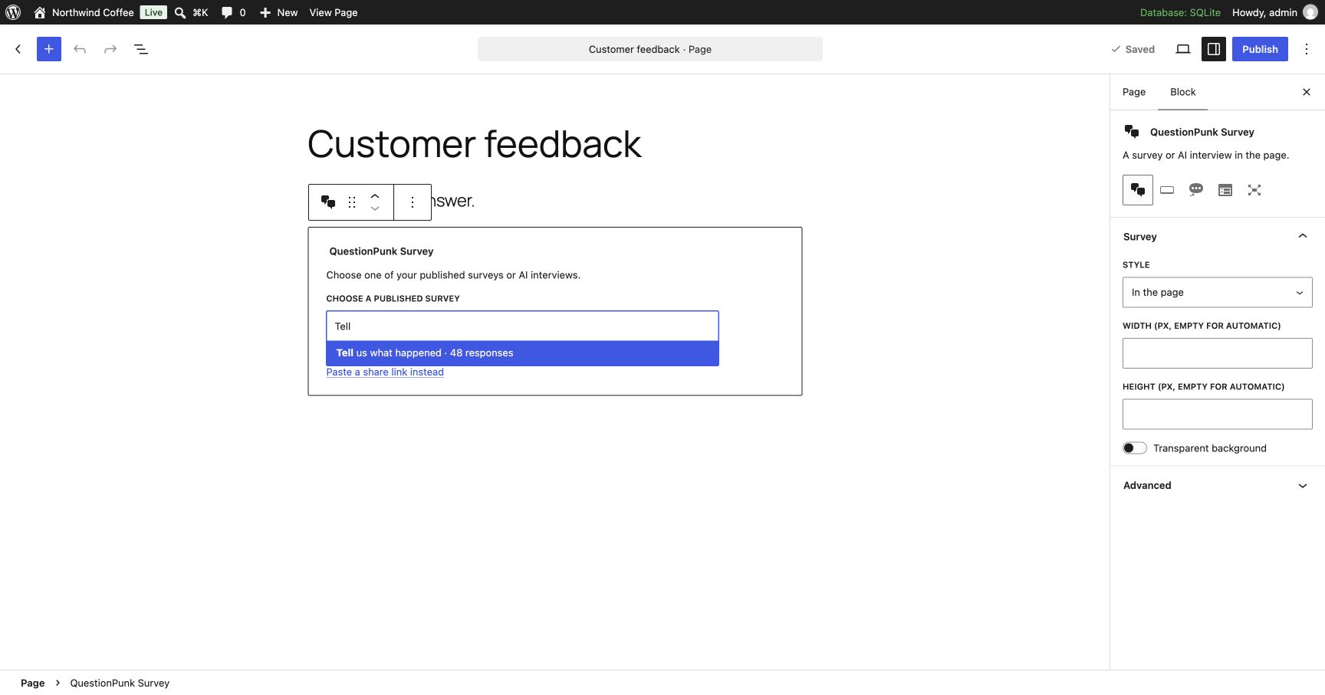This screenshot has width=1325, height=695.
Task: Choose the Tell us what happened suggestion
Action: [522, 353]
